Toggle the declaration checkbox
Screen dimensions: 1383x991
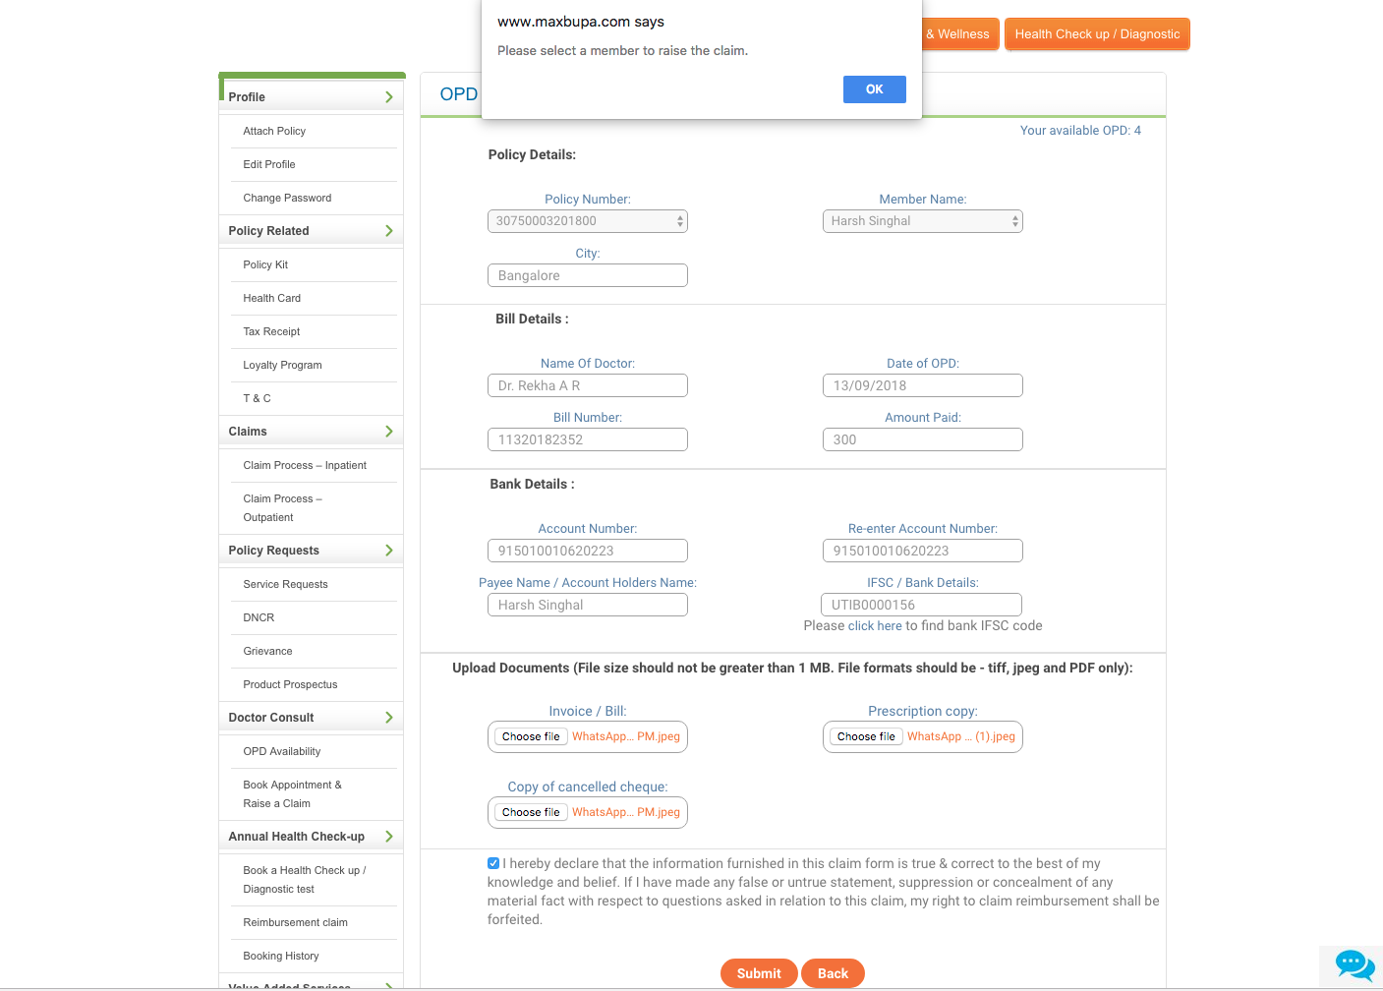[493, 863]
